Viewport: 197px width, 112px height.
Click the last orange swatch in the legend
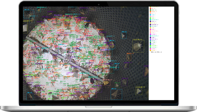tap(150, 50)
